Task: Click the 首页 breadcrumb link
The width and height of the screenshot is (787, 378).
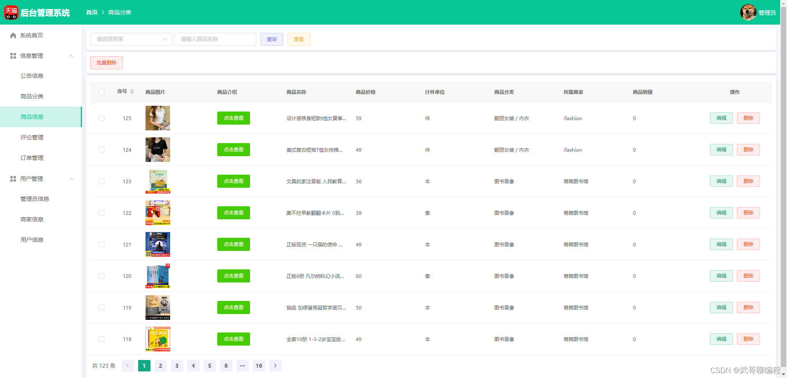Action: (92, 12)
